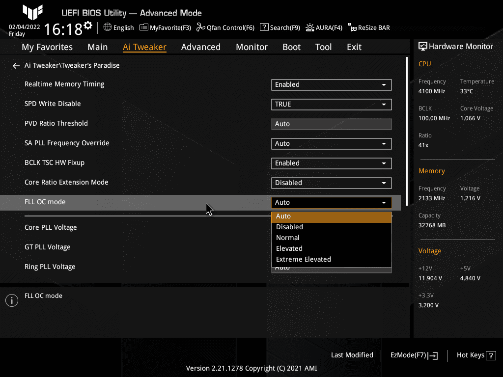Switch to My Favorites tab
Viewport: 503px width, 377px height.
coord(47,47)
